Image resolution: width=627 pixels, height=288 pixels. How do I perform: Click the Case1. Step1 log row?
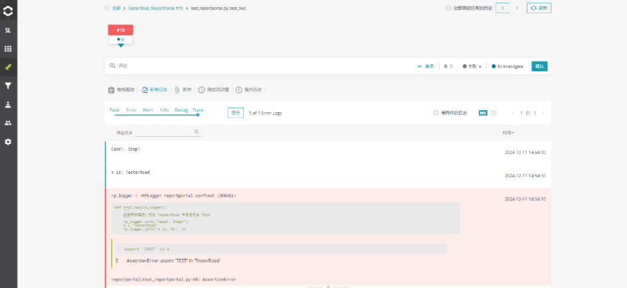tap(328, 153)
